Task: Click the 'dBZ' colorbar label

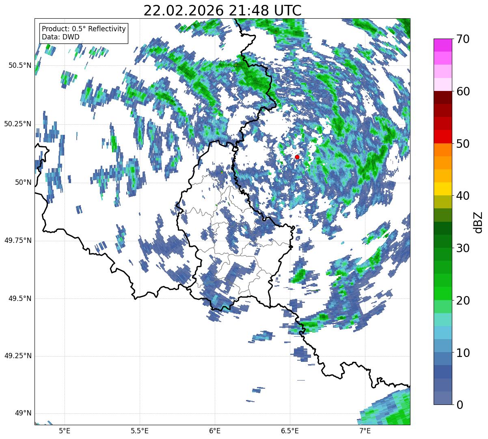Action: pos(478,222)
